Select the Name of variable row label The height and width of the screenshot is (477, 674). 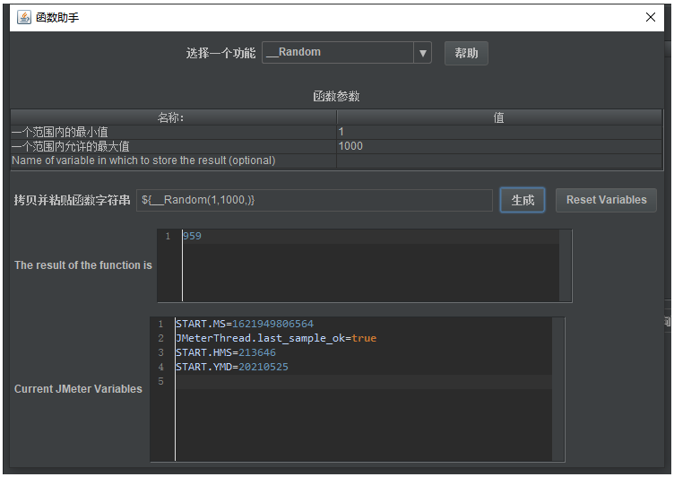point(174,160)
